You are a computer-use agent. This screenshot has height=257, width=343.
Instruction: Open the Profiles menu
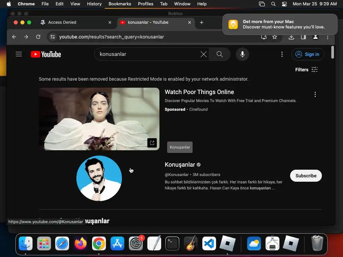[x=145, y=4]
